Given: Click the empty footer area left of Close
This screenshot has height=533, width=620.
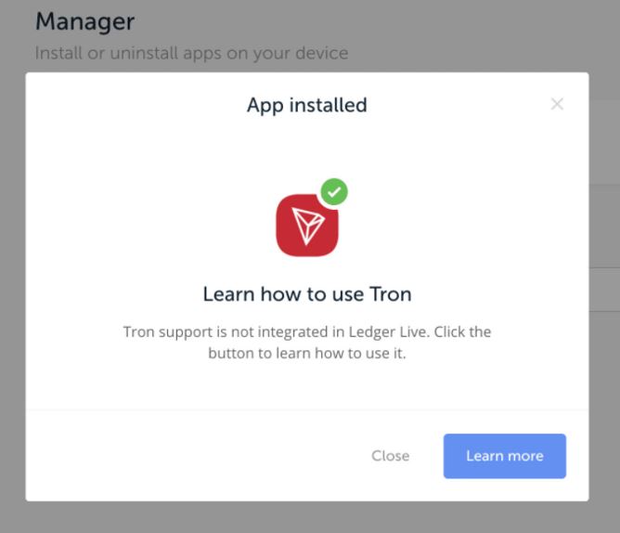Looking at the screenshot, I should click(x=186, y=456).
